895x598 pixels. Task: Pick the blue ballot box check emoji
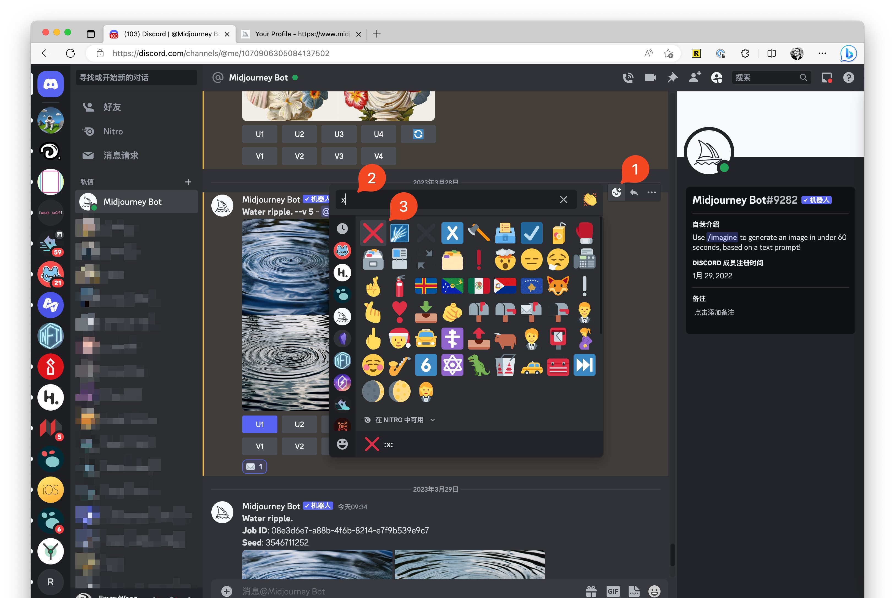[531, 233]
